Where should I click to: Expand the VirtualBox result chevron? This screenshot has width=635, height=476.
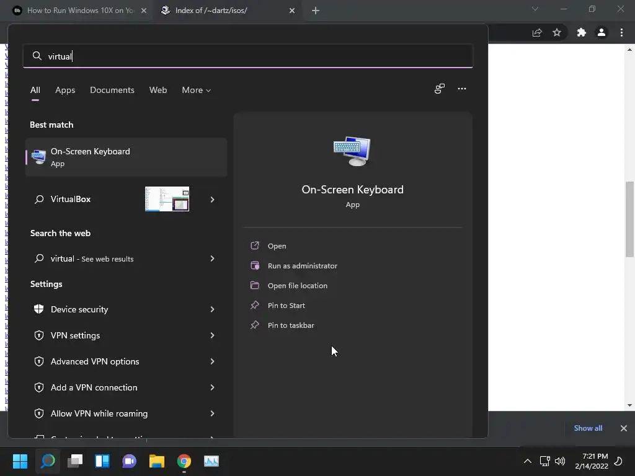212,199
